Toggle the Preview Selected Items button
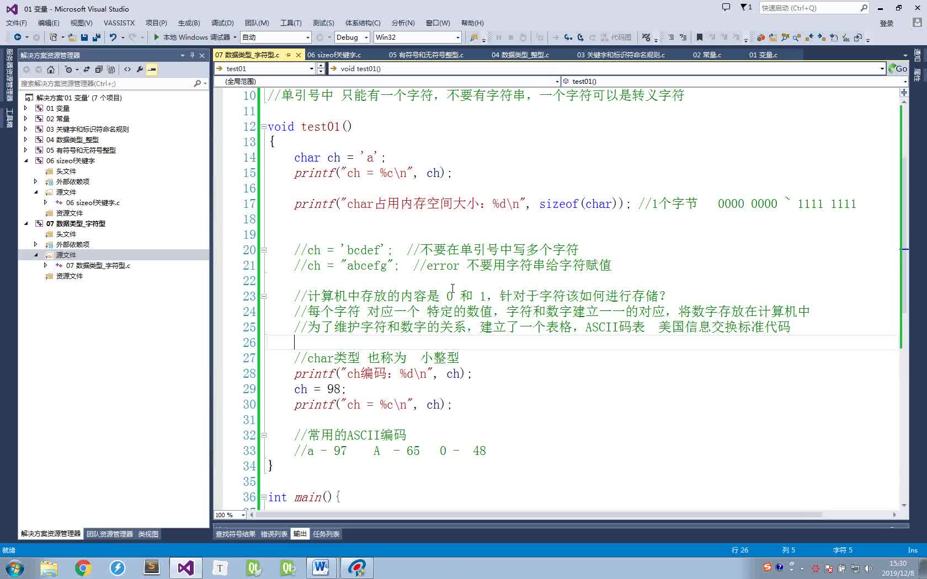Screen dimensions: 927x579 click(152, 69)
